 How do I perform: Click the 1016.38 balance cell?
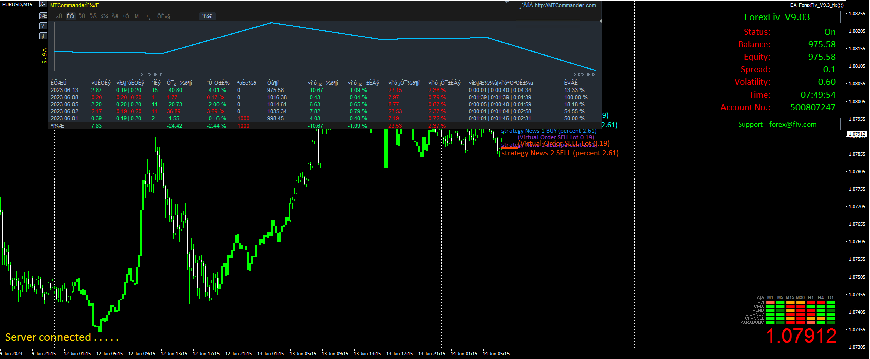pos(277,98)
